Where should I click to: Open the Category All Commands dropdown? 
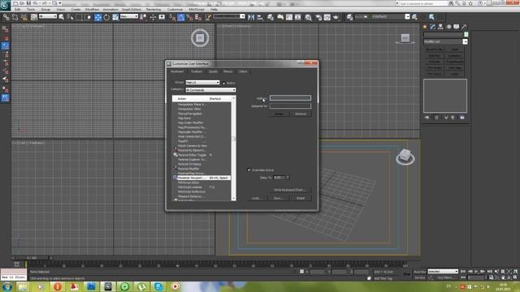click(210, 90)
